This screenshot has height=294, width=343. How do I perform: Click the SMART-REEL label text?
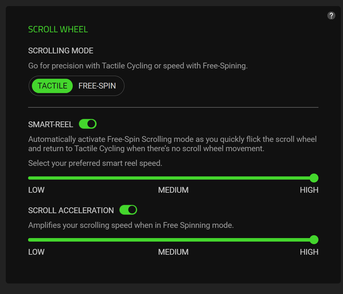[x=50, y=125]
